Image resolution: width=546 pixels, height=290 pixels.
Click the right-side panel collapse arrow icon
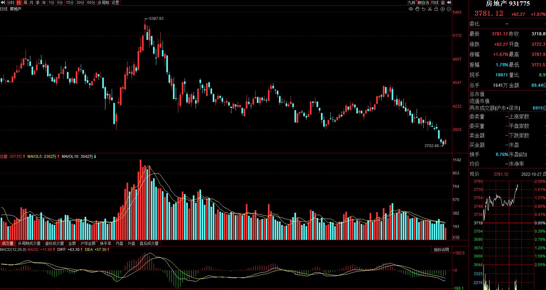tap(449, 3)
